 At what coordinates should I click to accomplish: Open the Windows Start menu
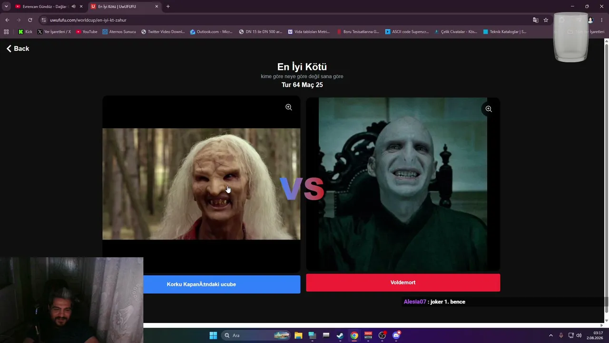point(213,335)
